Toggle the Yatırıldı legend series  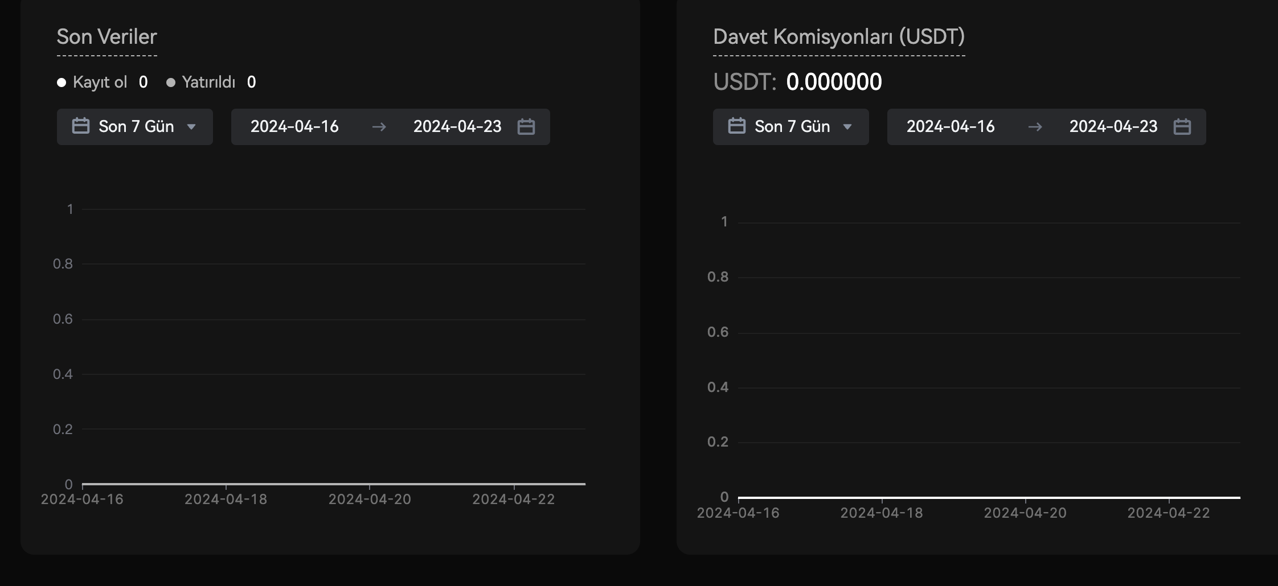pyautogui.click(x=208, y=82)
